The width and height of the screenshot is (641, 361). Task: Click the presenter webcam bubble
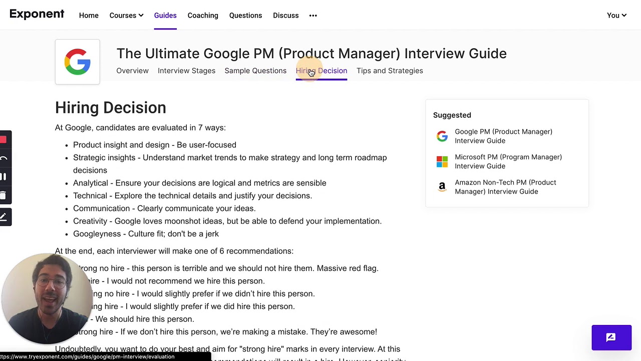pyautogui.click(x=48, y=298)
